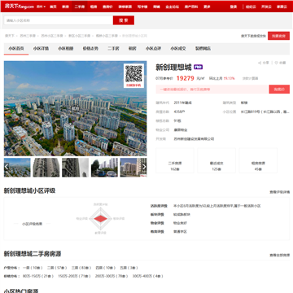The image size is (293, 293).
Task: Filter listings by 三居 (83套)
Action: pyautogui.click(x=81, y=268)
